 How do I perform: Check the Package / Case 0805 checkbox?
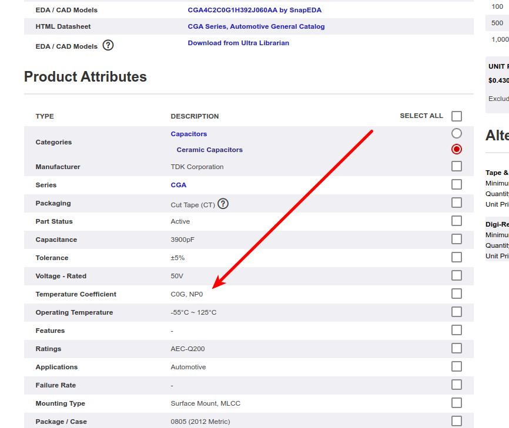point(457,421)
